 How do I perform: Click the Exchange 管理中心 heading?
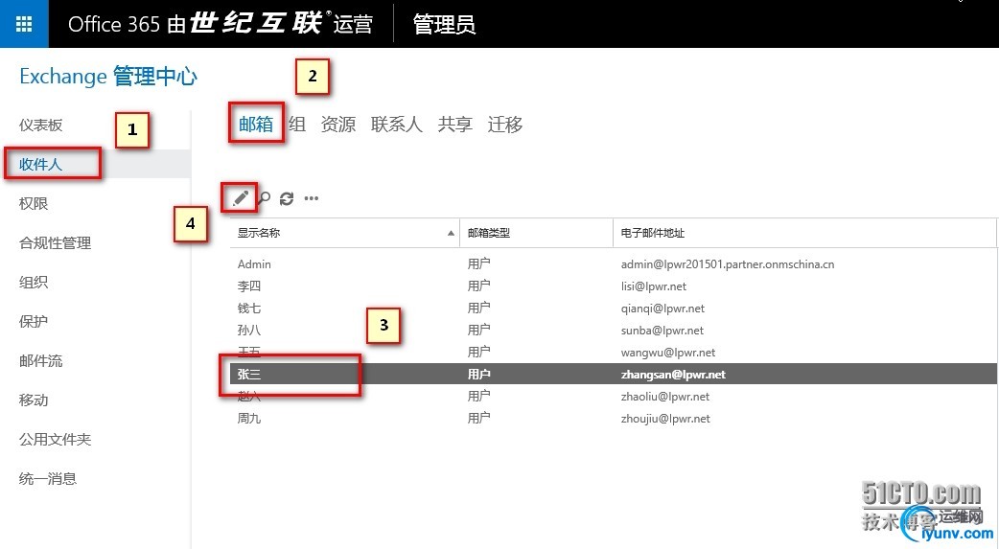[108, 77]
